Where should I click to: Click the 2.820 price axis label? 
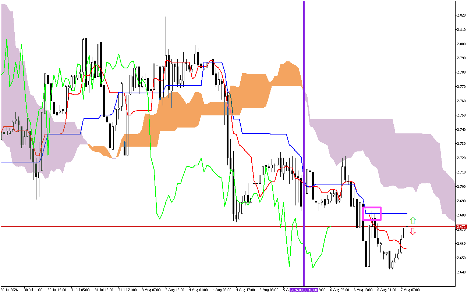point(461,15)
